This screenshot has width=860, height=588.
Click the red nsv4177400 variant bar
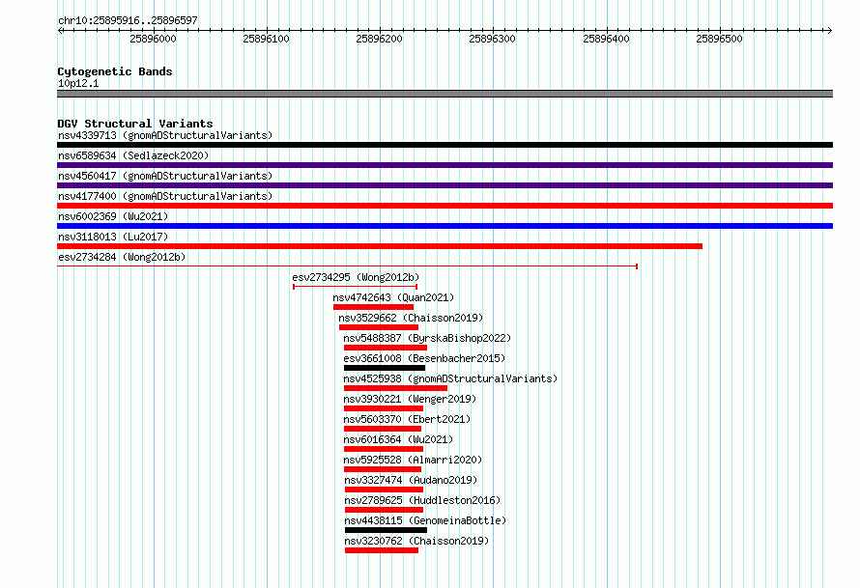coord(444,206)
